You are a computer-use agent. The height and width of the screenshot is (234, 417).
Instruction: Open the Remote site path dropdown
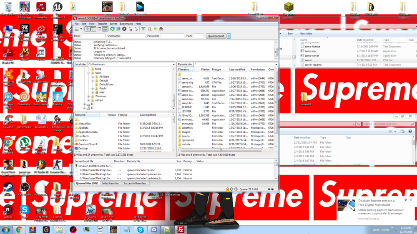click(x=276, y=64)
